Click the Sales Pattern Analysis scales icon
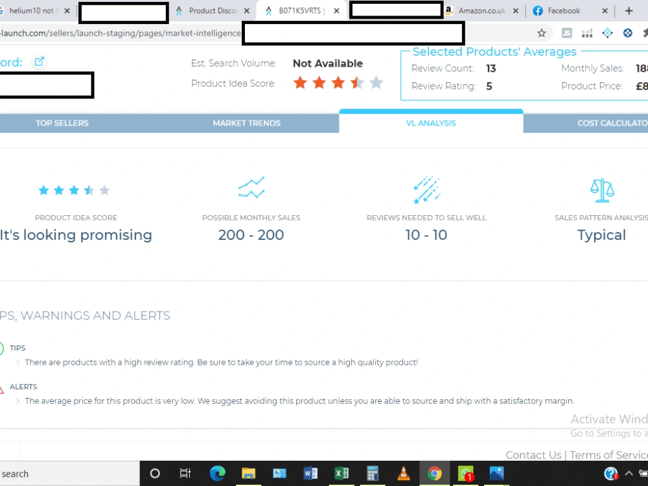Viewport: 648px width, 486px height. pos(602,190)
